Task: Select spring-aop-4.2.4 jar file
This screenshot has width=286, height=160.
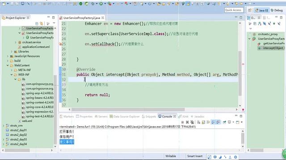Action: (x=38, y=93)
